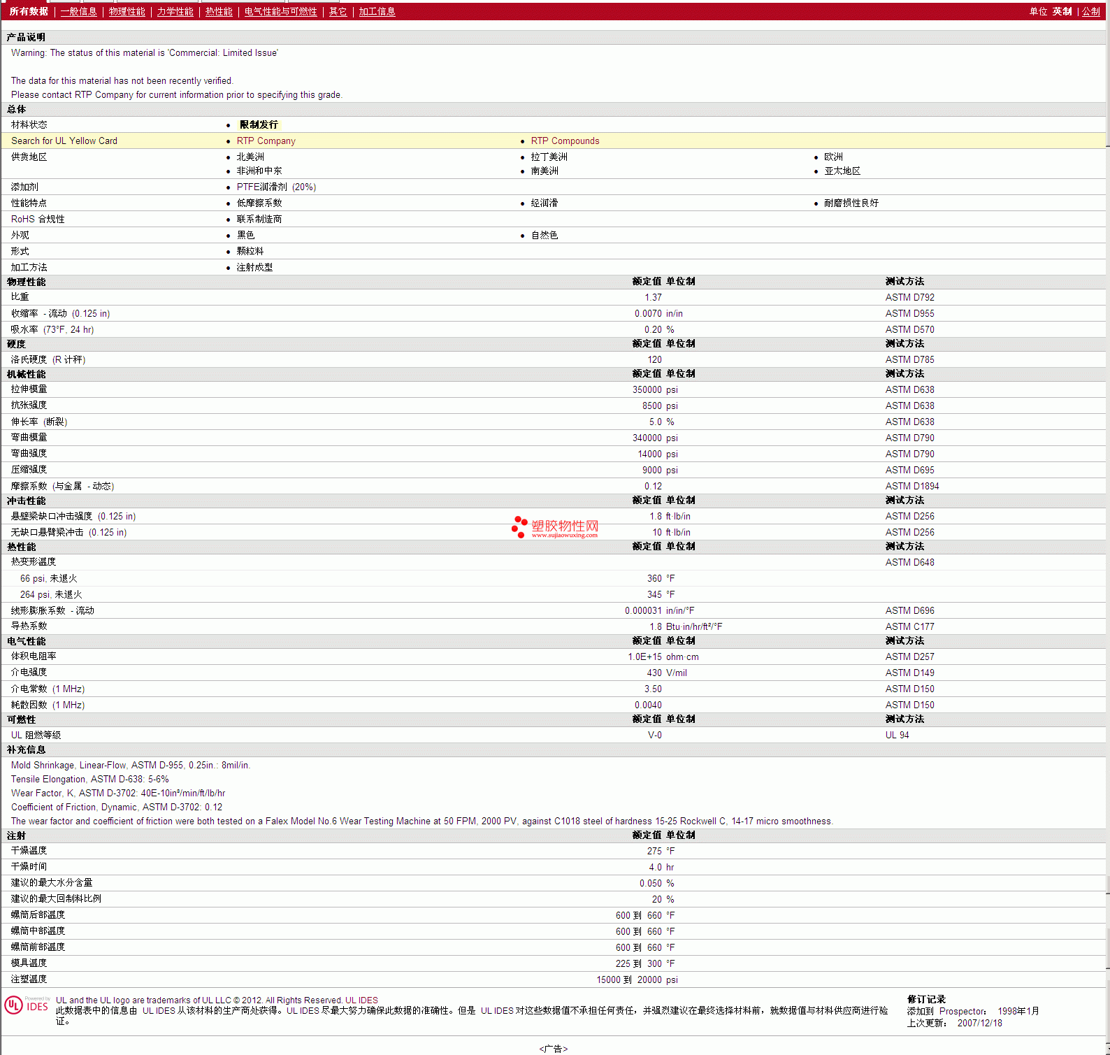Click ASTM D149 test method
This screenshot has height=1055, width=1110.
[x=909, y=673]
